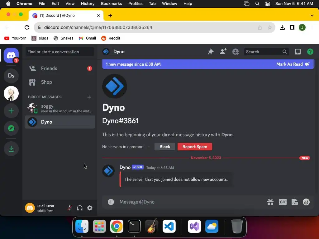Open Finder from the Dock
Viewport: 319px width, 239px height.
tap(82, 226)
